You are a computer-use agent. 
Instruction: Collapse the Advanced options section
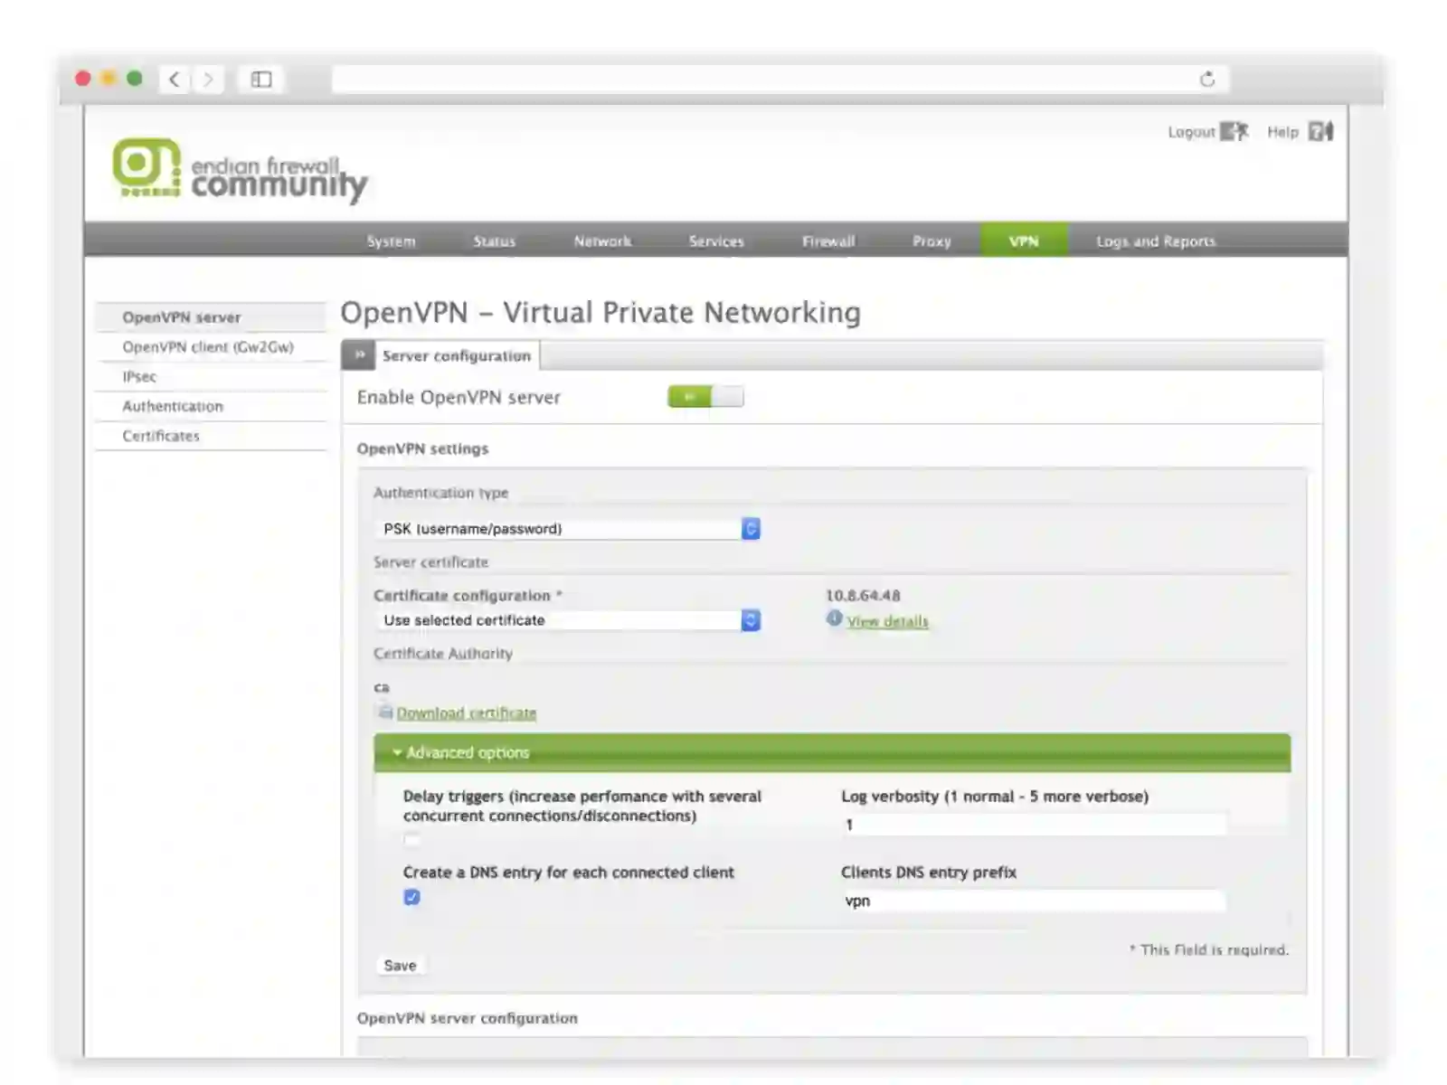click(832, 752)
